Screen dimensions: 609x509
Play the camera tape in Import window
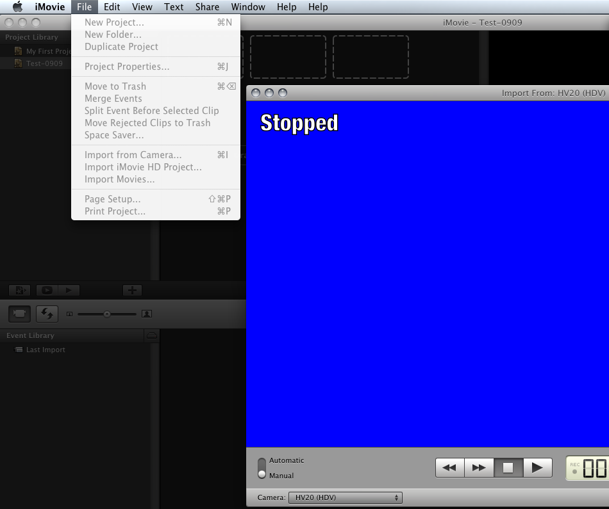(538, 467)
